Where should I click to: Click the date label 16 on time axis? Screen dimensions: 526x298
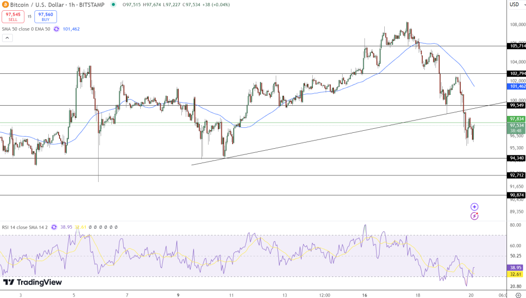point(365,295)
